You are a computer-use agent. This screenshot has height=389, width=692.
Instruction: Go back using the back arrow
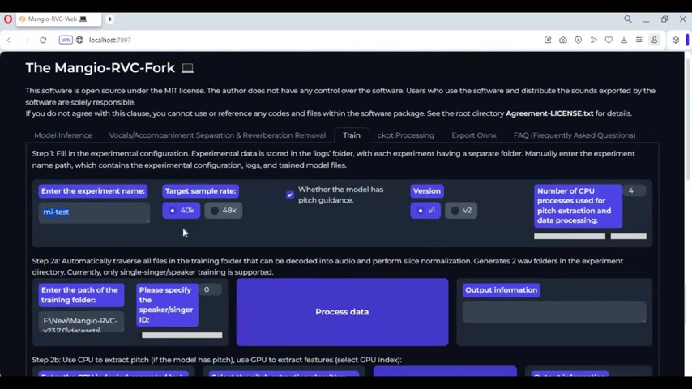point(9,40)
